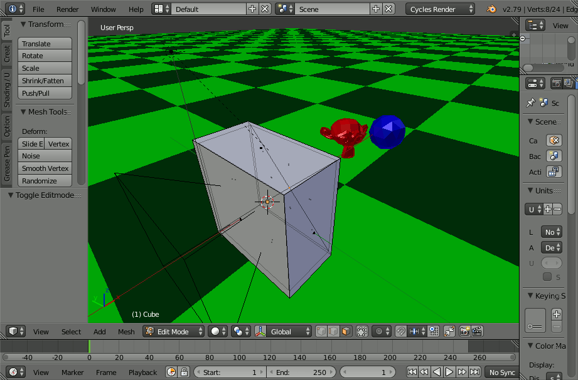Click the timeline lock icon
Screen dimensions: 578x380
click(x=184, y=372)
